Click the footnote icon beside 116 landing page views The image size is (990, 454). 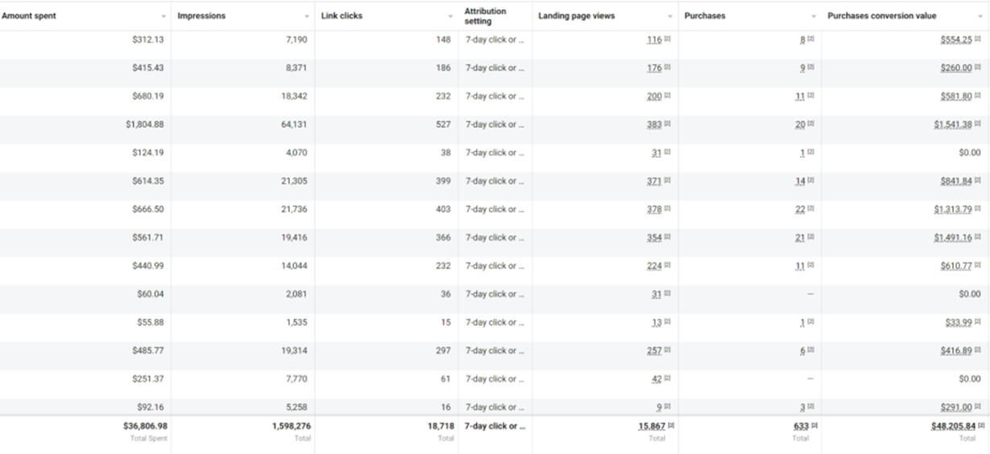667,40
